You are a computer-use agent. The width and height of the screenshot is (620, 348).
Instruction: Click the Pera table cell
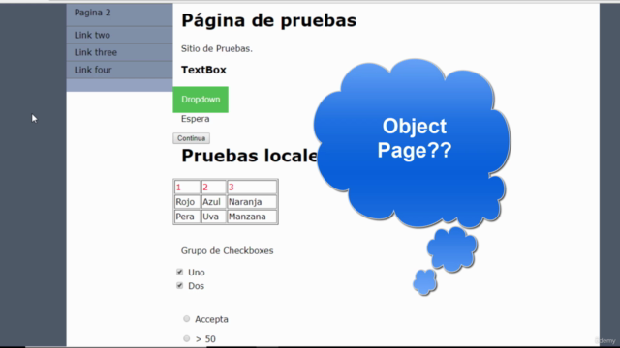187,217
